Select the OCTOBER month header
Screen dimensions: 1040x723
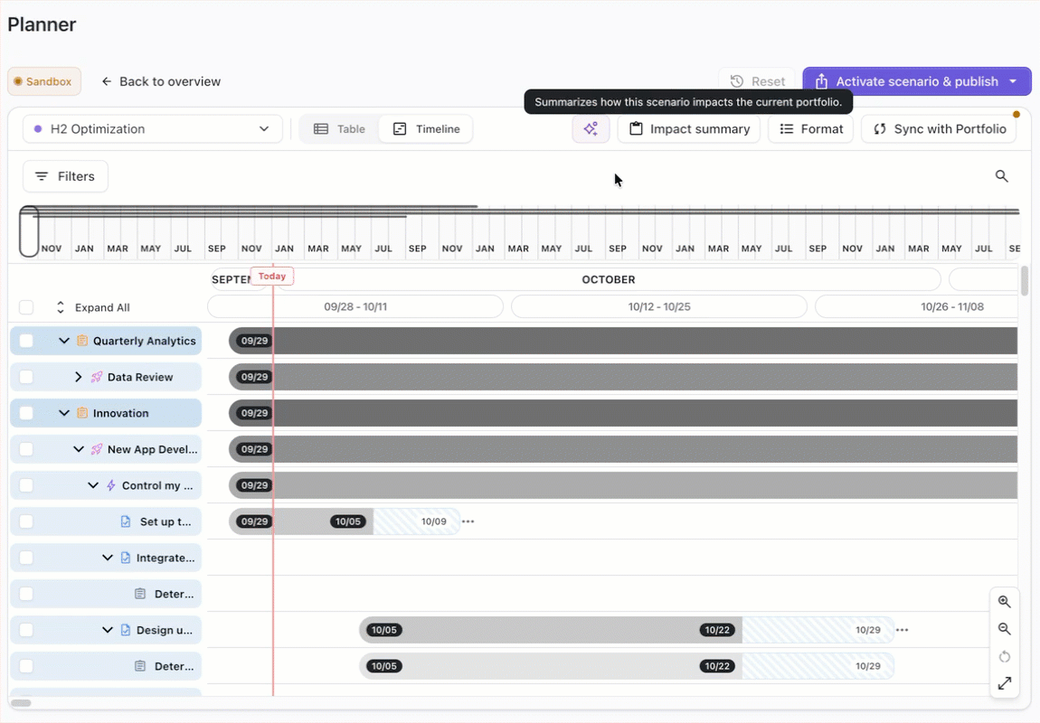click(x=609, y=279)
